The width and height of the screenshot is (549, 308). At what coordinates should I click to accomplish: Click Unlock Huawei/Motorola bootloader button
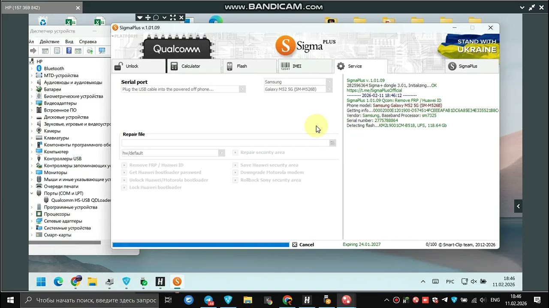pyautogui.click(x=165, y=180)
